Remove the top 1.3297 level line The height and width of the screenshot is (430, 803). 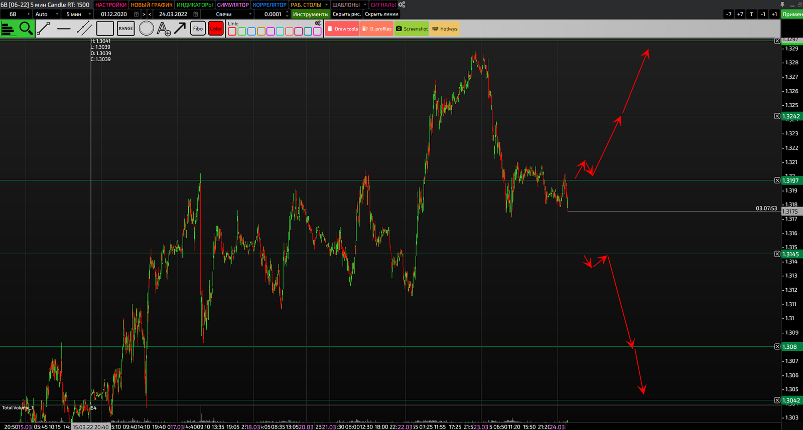777,41
